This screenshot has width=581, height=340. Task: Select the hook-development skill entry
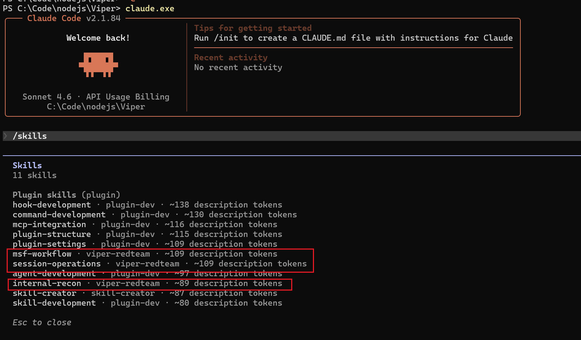click(52, 205)
